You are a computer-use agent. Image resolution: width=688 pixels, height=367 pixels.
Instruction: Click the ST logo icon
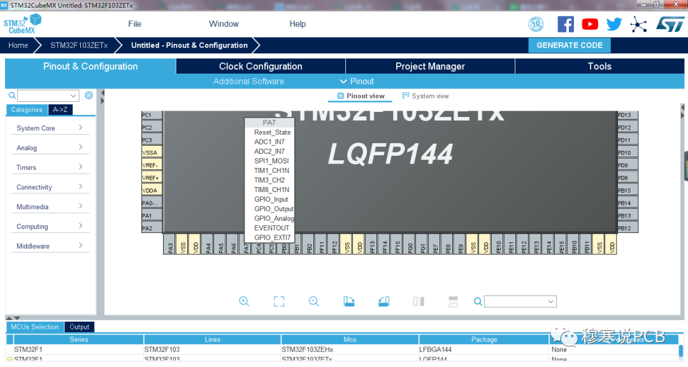(x=670, y=25)
